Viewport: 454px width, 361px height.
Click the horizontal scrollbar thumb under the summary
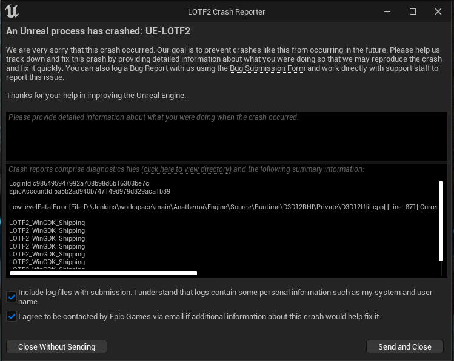(103, 273)
